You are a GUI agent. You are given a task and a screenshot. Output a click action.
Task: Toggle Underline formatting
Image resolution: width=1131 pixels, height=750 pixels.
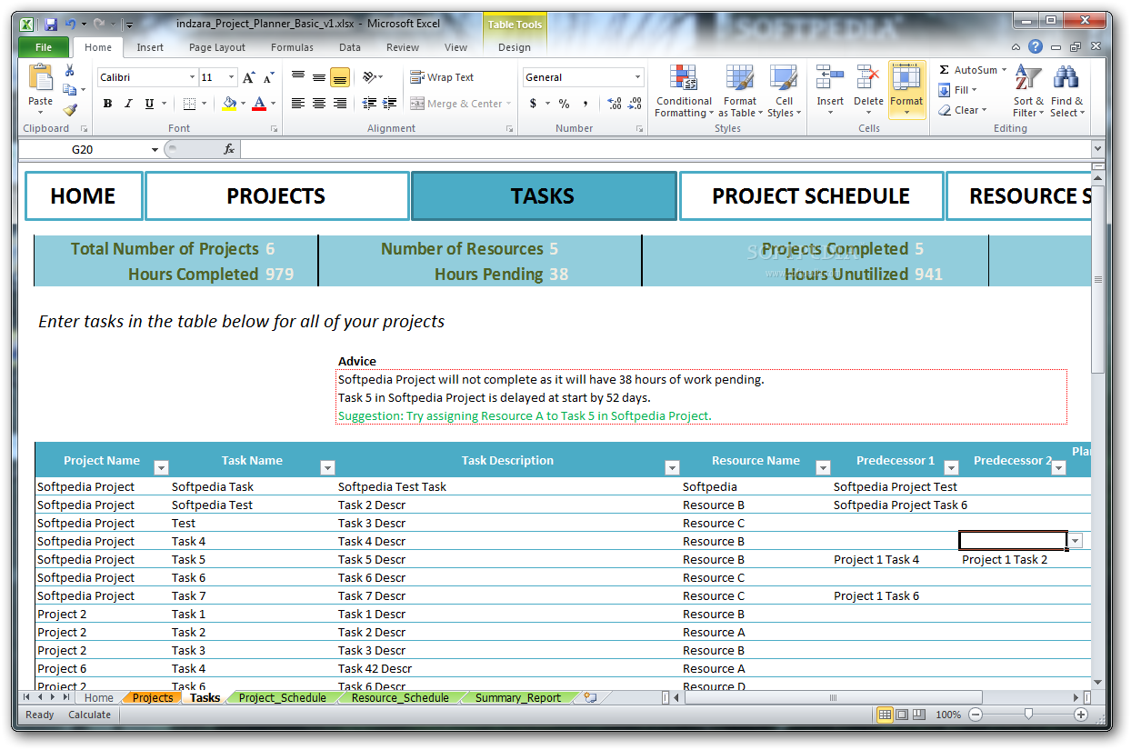tap(149, 104)
